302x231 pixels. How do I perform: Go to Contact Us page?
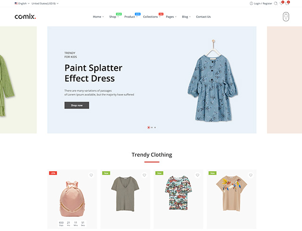pyautogui.click(x=203, y=17)
